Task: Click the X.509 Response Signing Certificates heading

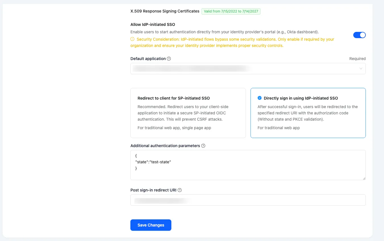Action: (165, 11)
